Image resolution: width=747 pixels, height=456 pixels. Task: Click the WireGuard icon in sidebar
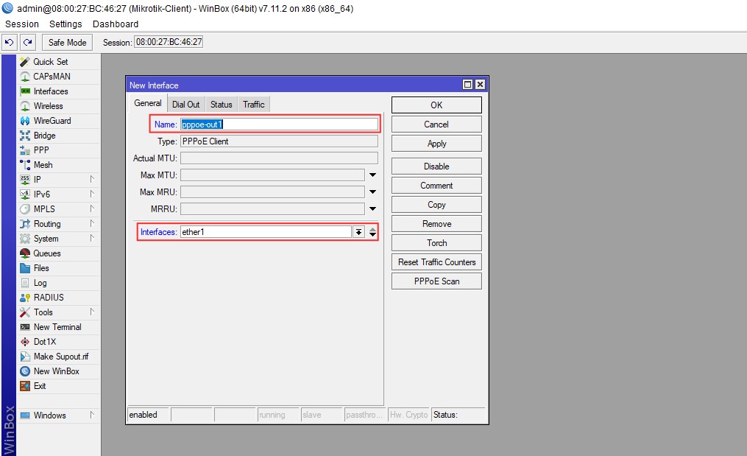25,121
